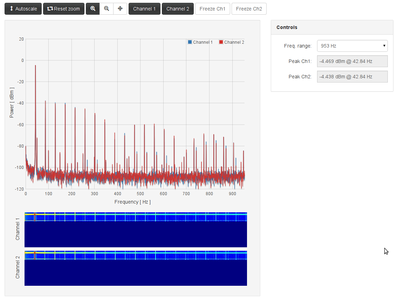Click the Channel 1 waterfall spectrogram
The image size is (398, 298).
[136, 229]
